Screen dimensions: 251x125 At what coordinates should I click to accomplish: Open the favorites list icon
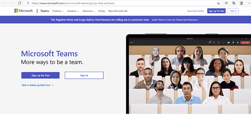pos(226,3)
